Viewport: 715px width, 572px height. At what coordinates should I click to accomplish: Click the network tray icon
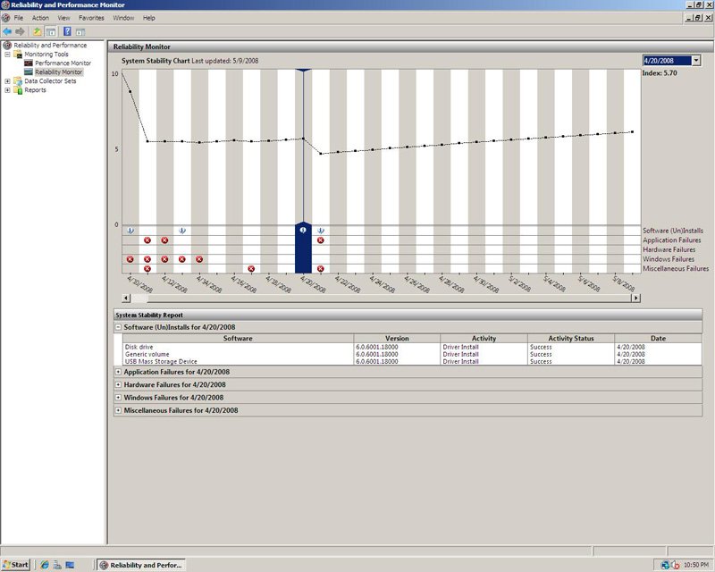665,565
